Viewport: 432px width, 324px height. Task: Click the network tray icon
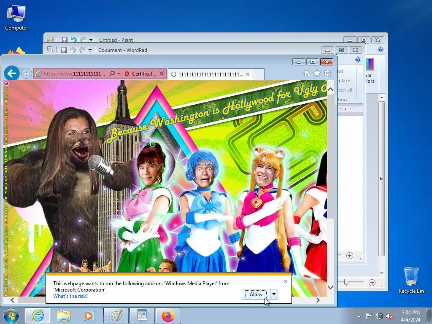point(379,316)
